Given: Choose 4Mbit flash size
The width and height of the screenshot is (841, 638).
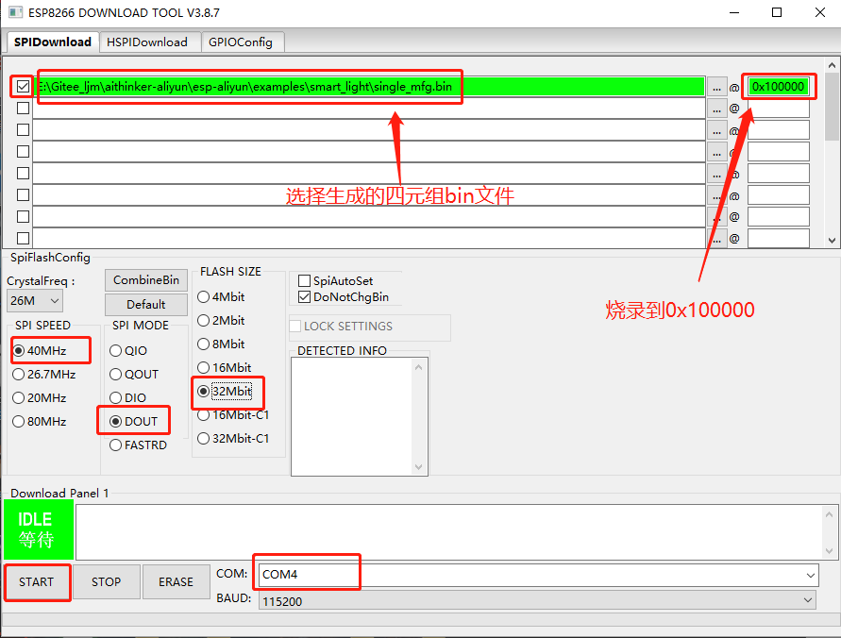Looking at the screenshot, I should [221, 296].
